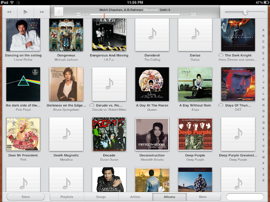Image resolution: width=270 pixels, height=202 pixels.
Task: Switch to the Artists tab
Action: (135, 197)
